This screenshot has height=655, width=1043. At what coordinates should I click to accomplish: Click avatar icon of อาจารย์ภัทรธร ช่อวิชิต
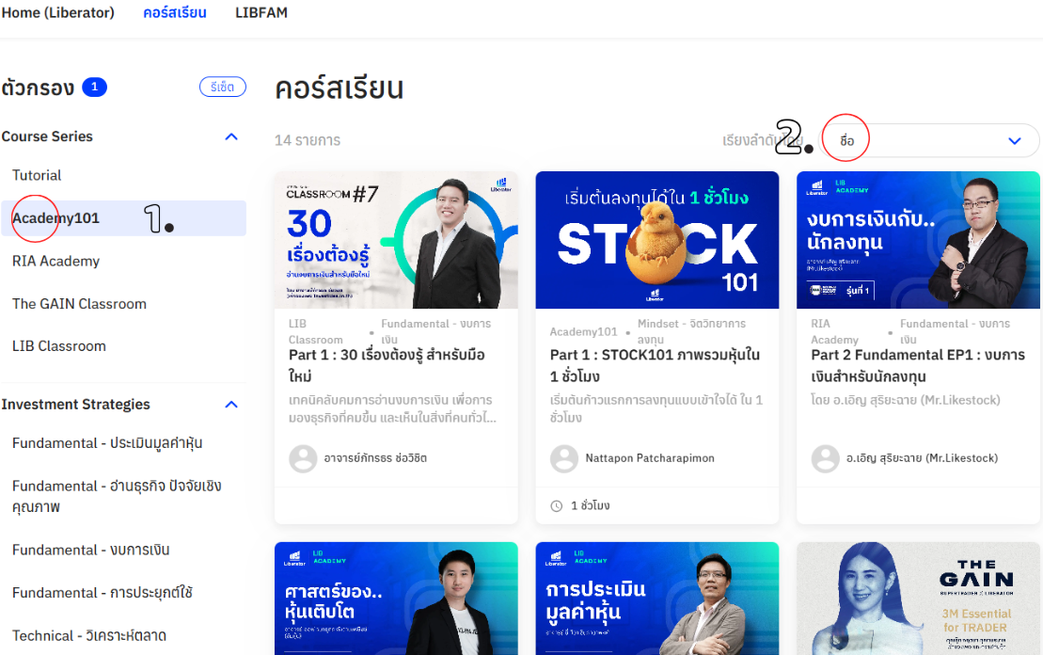303,458
